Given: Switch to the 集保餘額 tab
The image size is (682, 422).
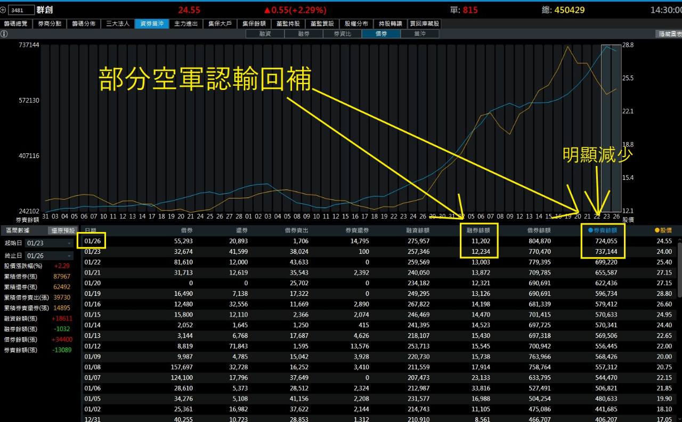Looking at the screenshot, I should pyautogui.click(x=254, y=24).
